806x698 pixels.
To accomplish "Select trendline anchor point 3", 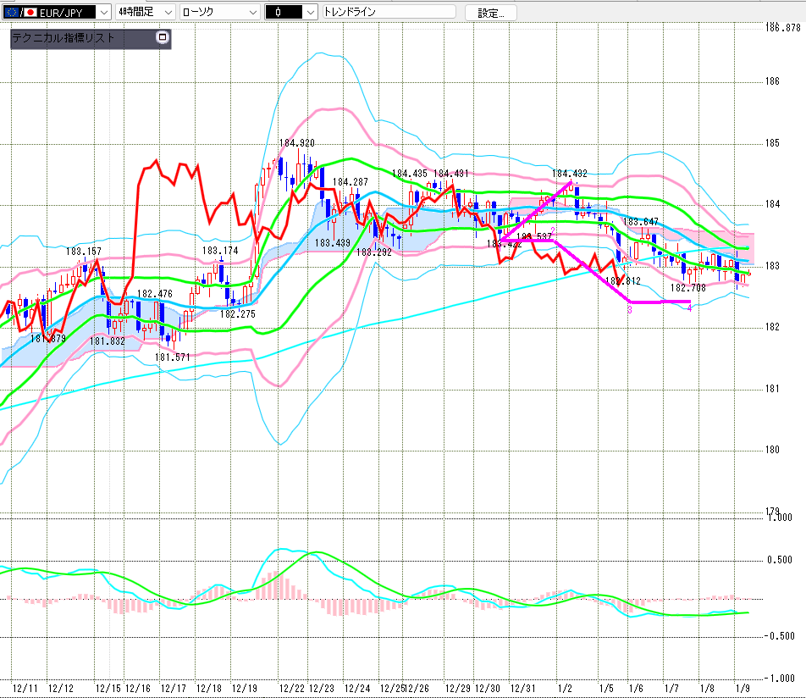I will 629,310.
